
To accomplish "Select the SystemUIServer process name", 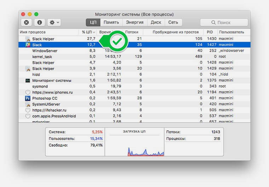I will [x=46, y=104].
